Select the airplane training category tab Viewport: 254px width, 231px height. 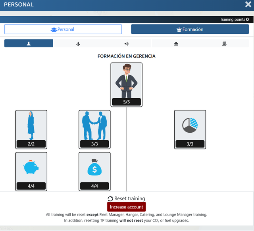[78, 44]
